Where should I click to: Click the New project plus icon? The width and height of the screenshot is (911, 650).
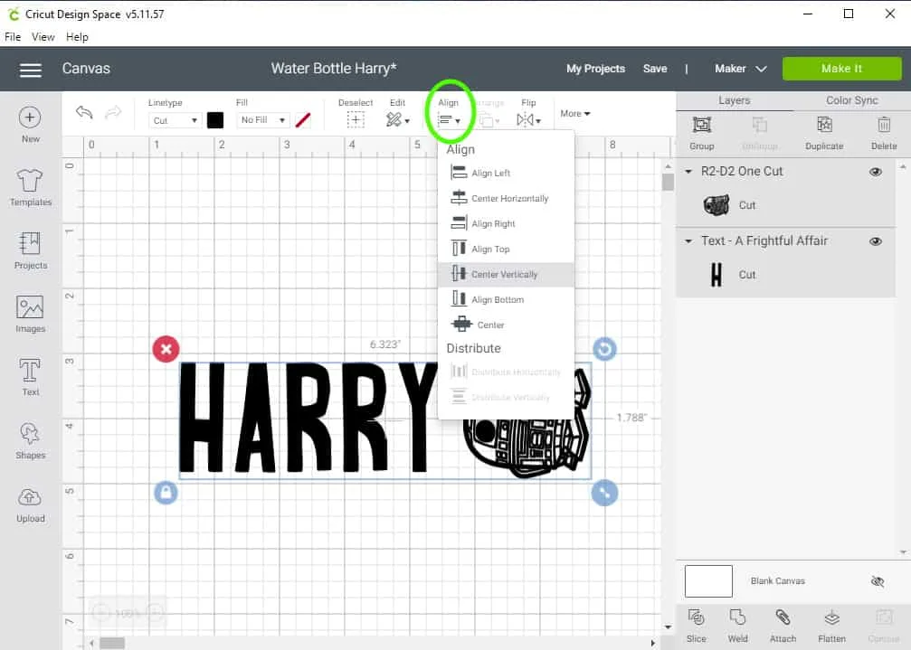[30, 118]
